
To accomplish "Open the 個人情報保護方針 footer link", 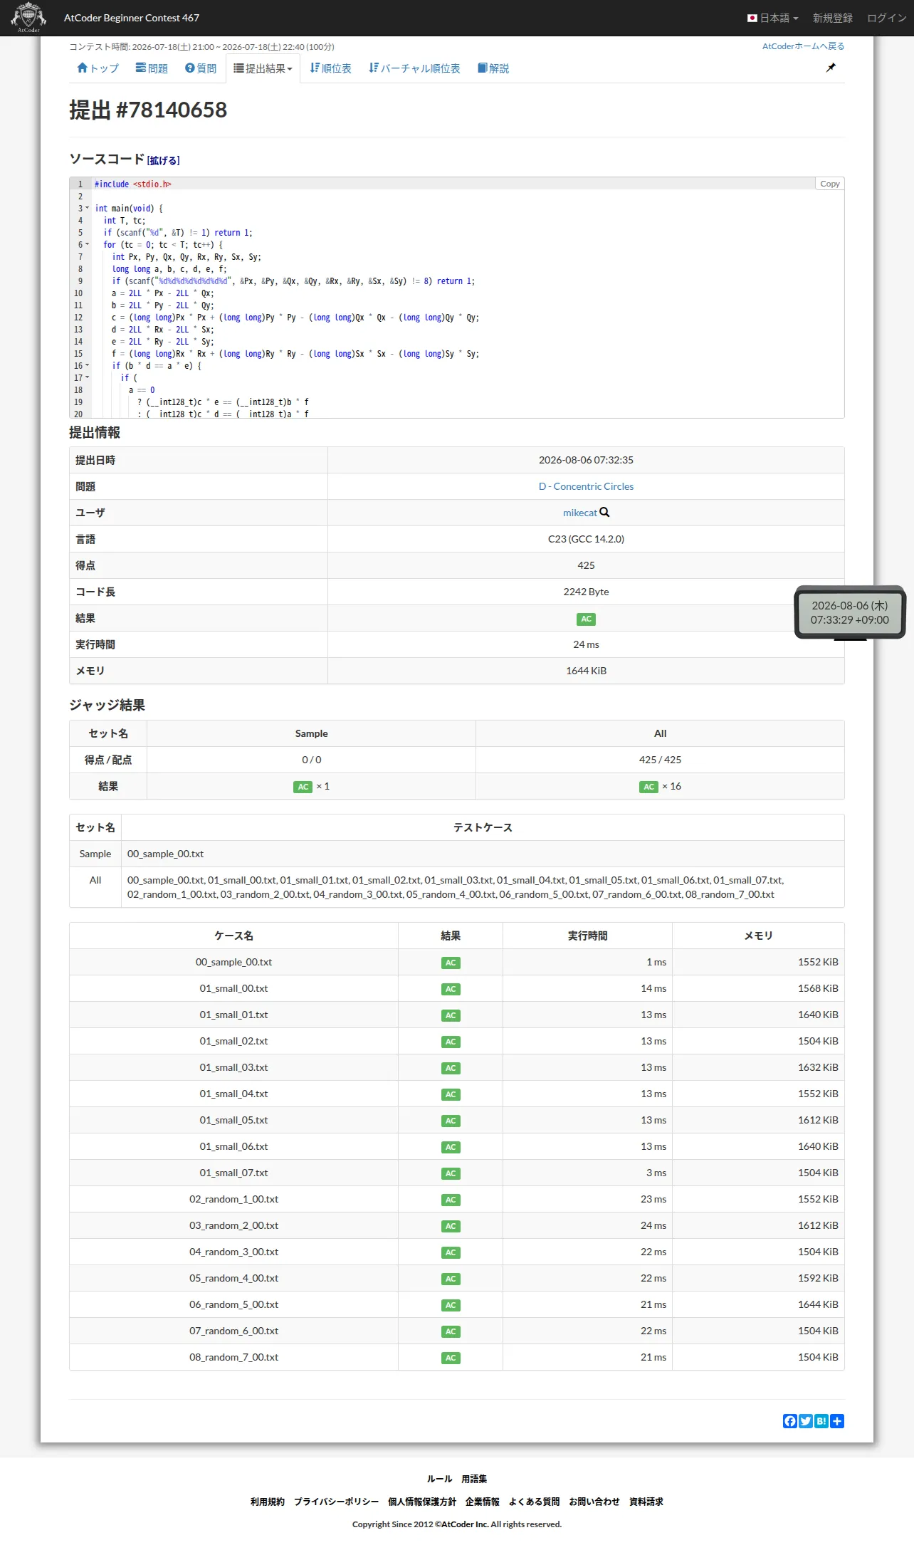I will (x=422, y=1502).
